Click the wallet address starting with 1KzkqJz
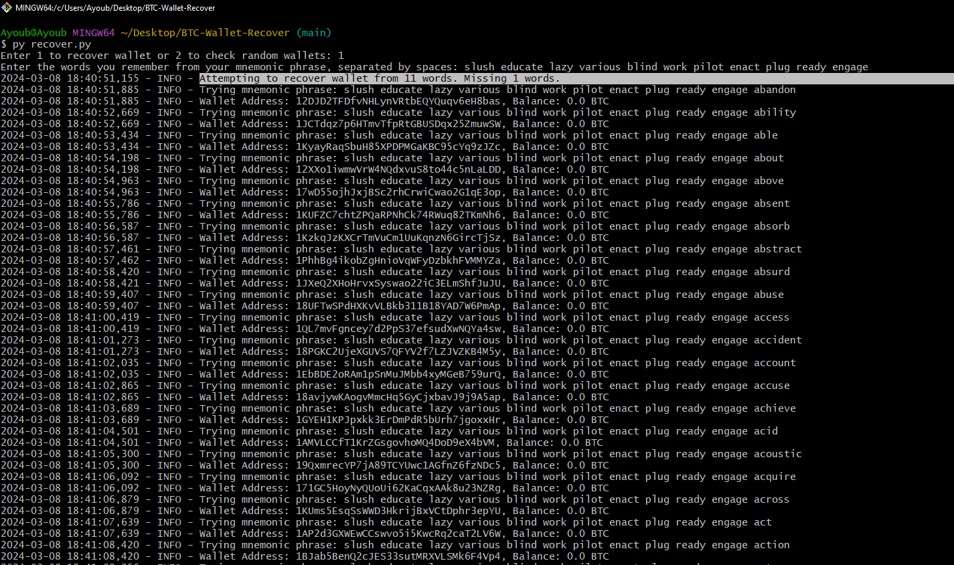The image size is (954, 565). click(x=398, y=238)
